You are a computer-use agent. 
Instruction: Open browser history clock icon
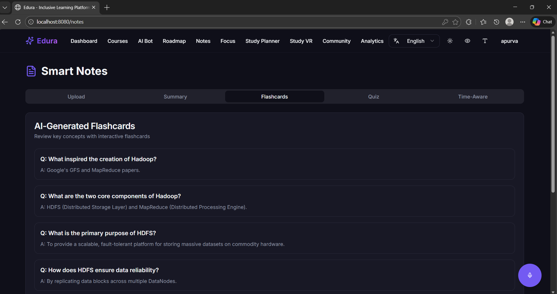[496, 22]
